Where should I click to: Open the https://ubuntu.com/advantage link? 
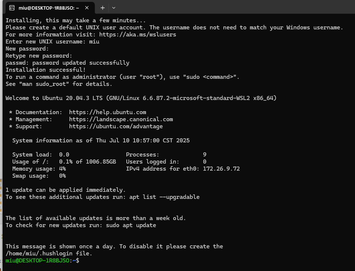pos(116,126)
